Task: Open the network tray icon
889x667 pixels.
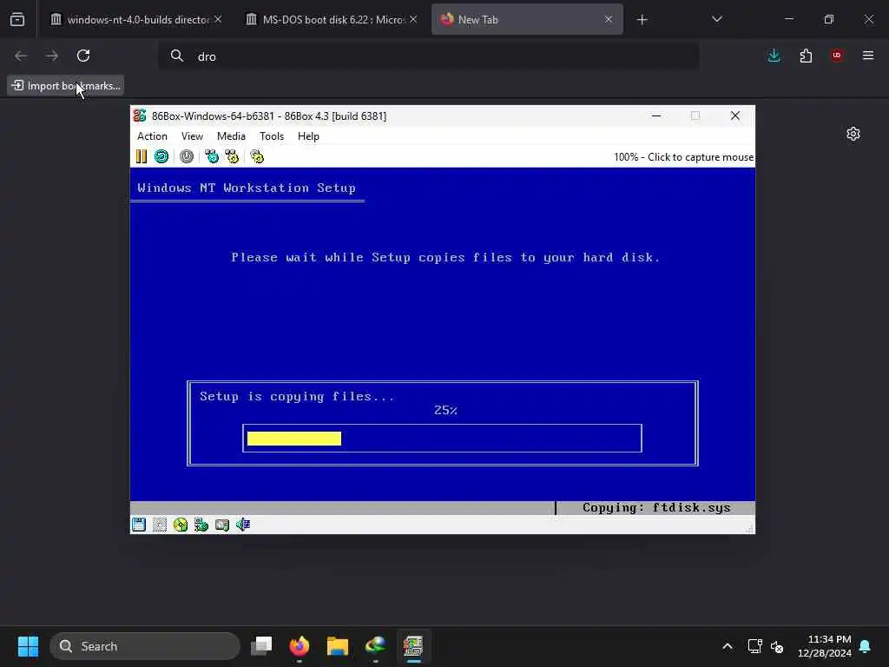Action: point(754,646)
